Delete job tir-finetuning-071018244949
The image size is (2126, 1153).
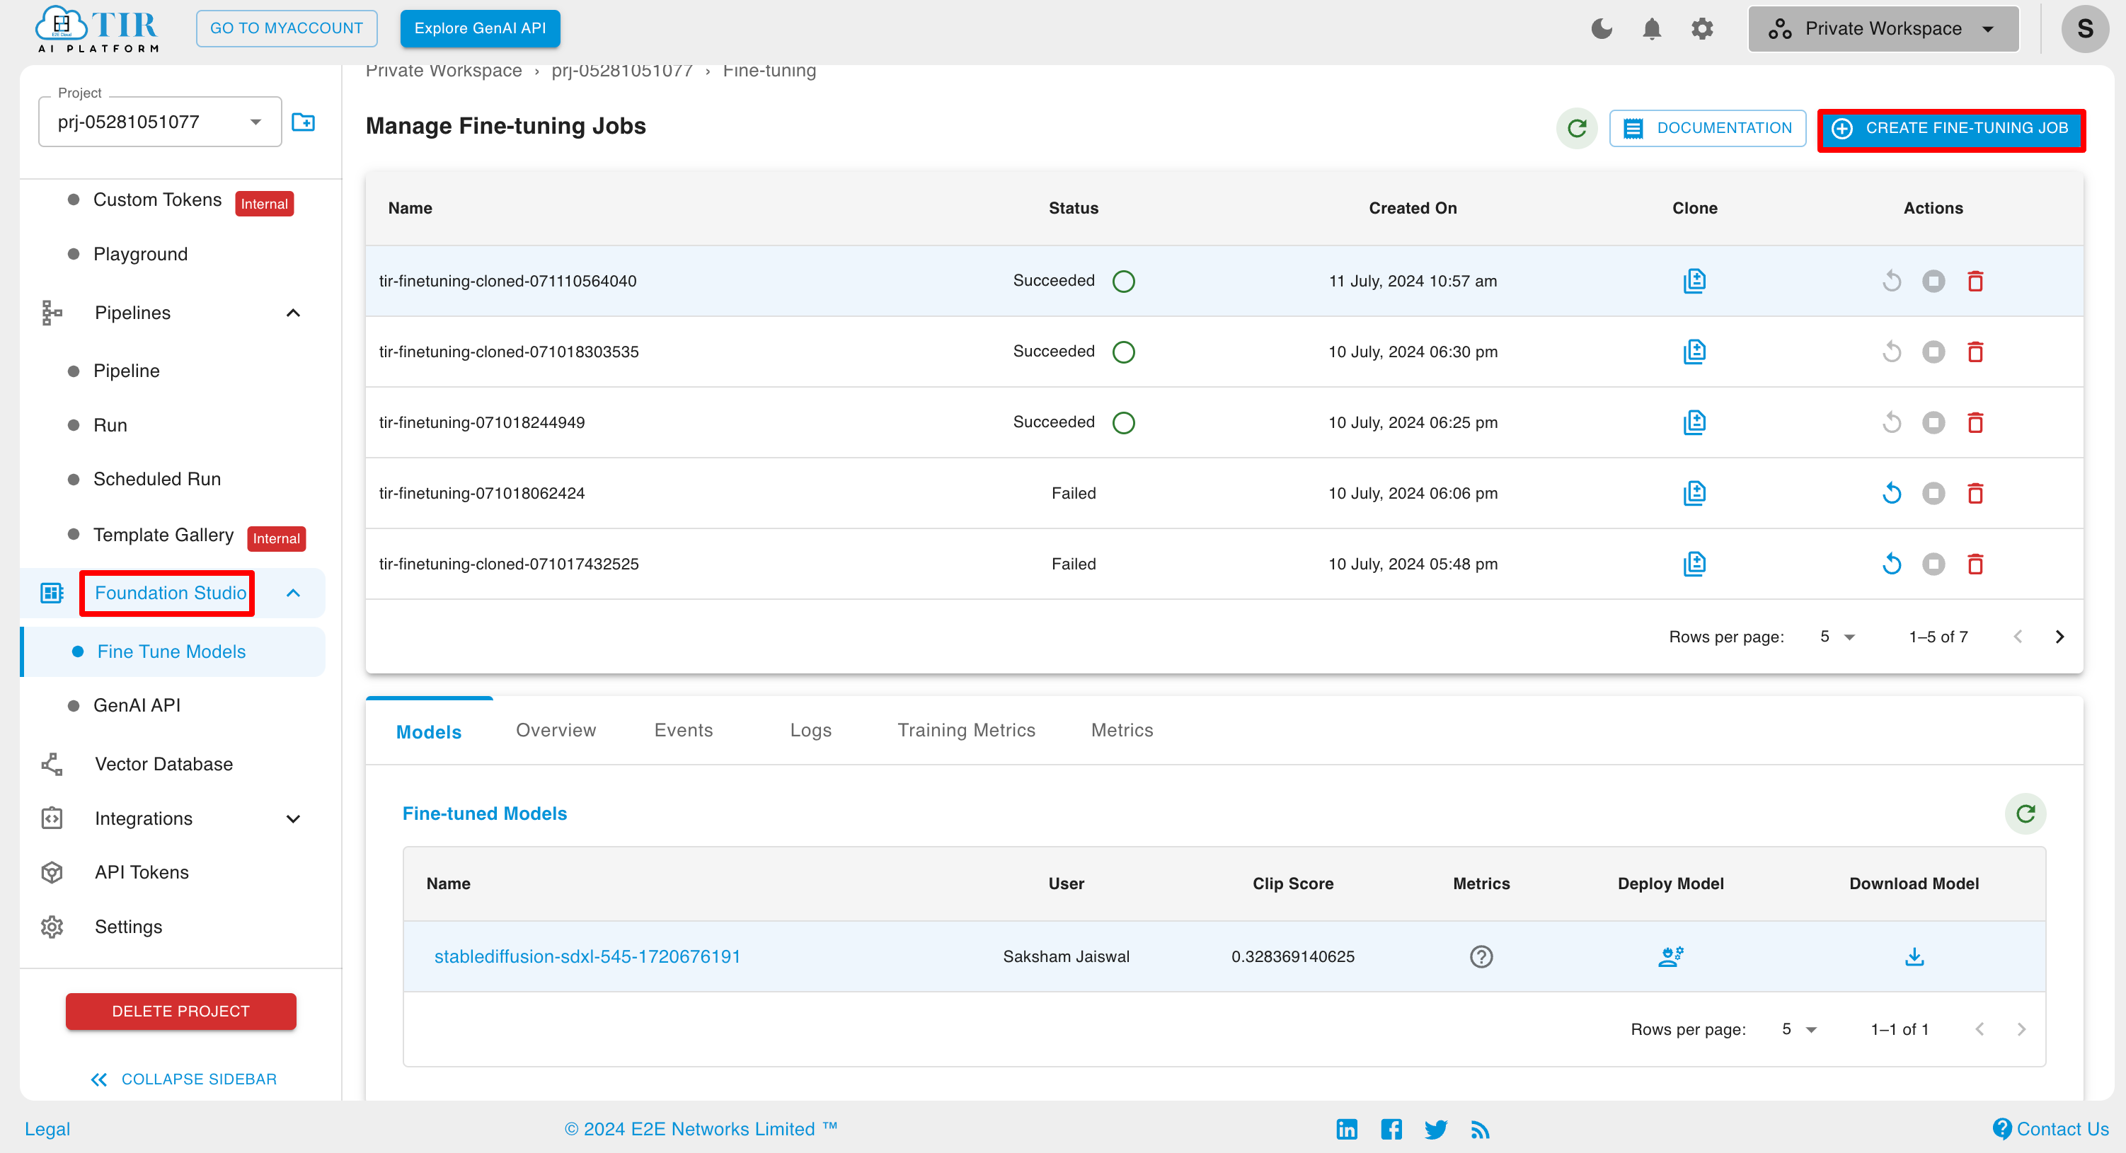click(x=1975, y=422)
